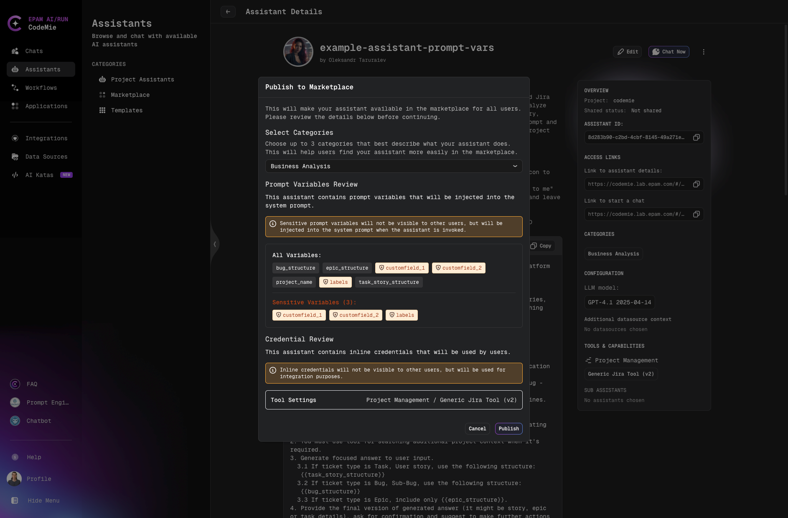Screen dimensions: 788x518
Task: Click the Copy icon for system prompt
Action: (x=541, y=246)
